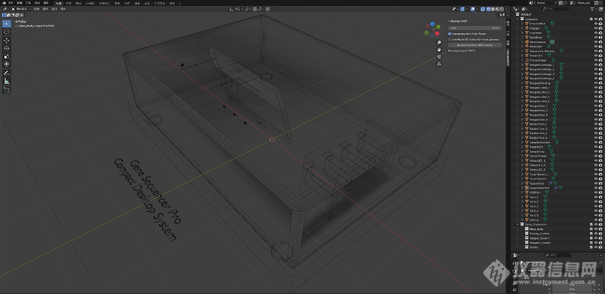This screenshot has width=605, height=294.
Task: Click the viewport pan hand icon
Action: pyautogui.click(x=439, y=50)
